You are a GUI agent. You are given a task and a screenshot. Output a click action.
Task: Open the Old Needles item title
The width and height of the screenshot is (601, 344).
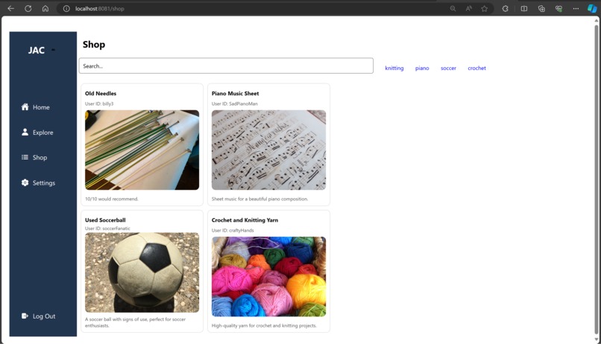(x=101, y=93)
